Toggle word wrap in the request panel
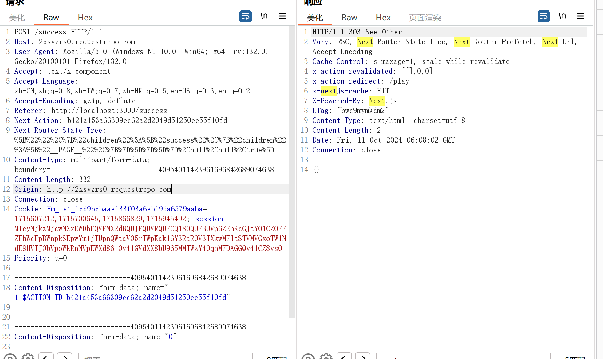This screenshot has height=359, width=603. pyautogui.click(x=245, y=16)
